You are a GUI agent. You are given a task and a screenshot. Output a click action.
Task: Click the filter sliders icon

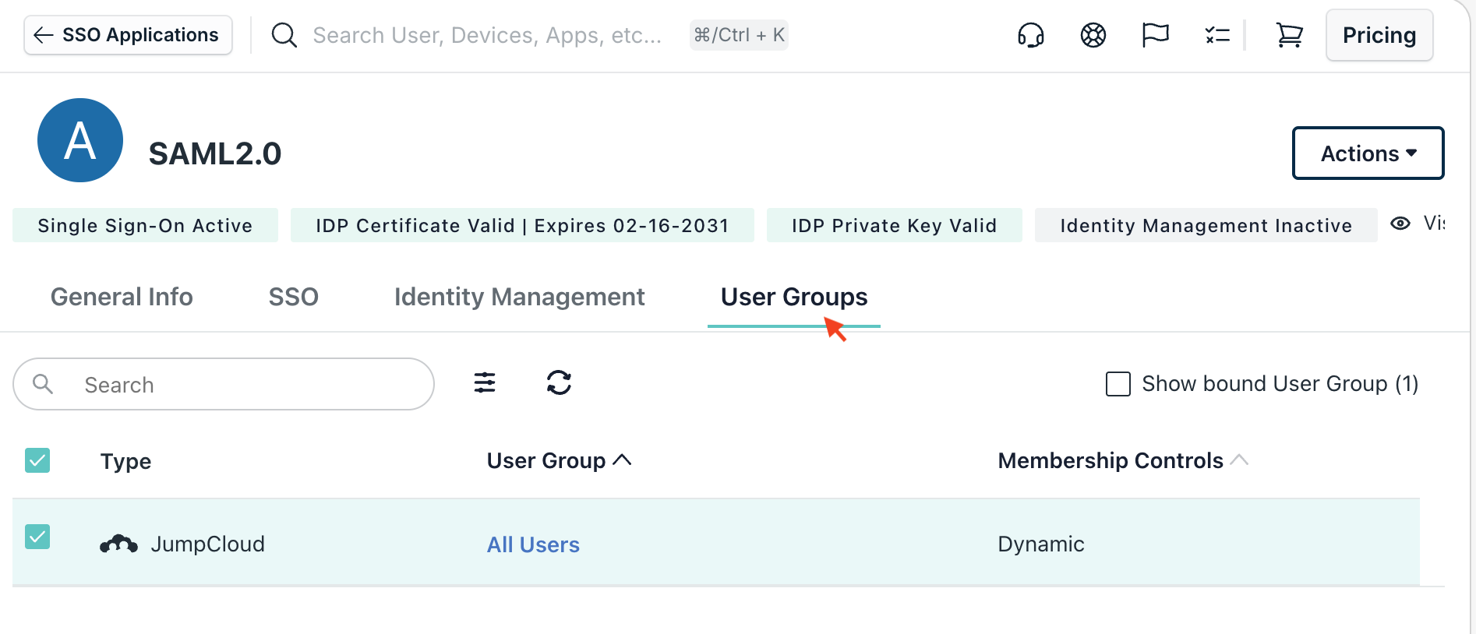485,383
